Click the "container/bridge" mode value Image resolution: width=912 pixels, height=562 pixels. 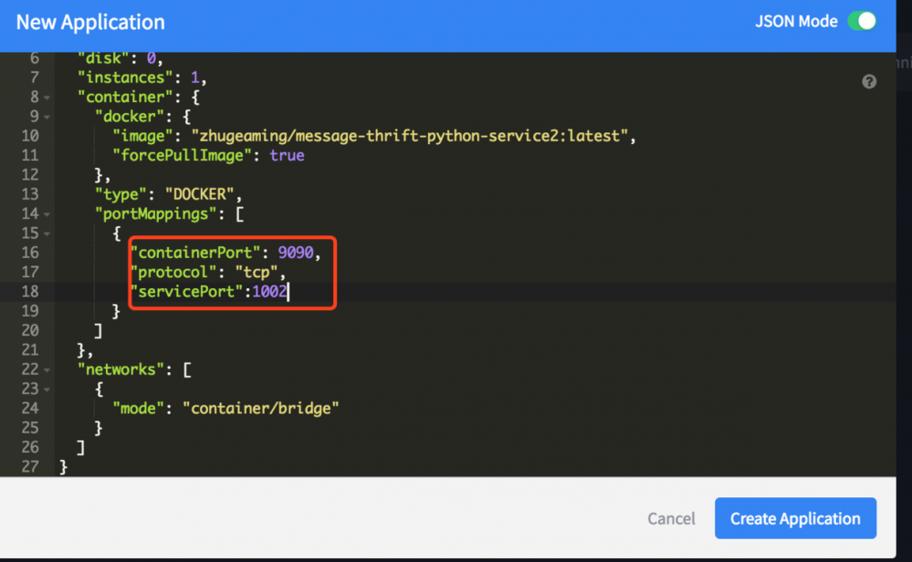pyautogui.click(x=260, y=408)
